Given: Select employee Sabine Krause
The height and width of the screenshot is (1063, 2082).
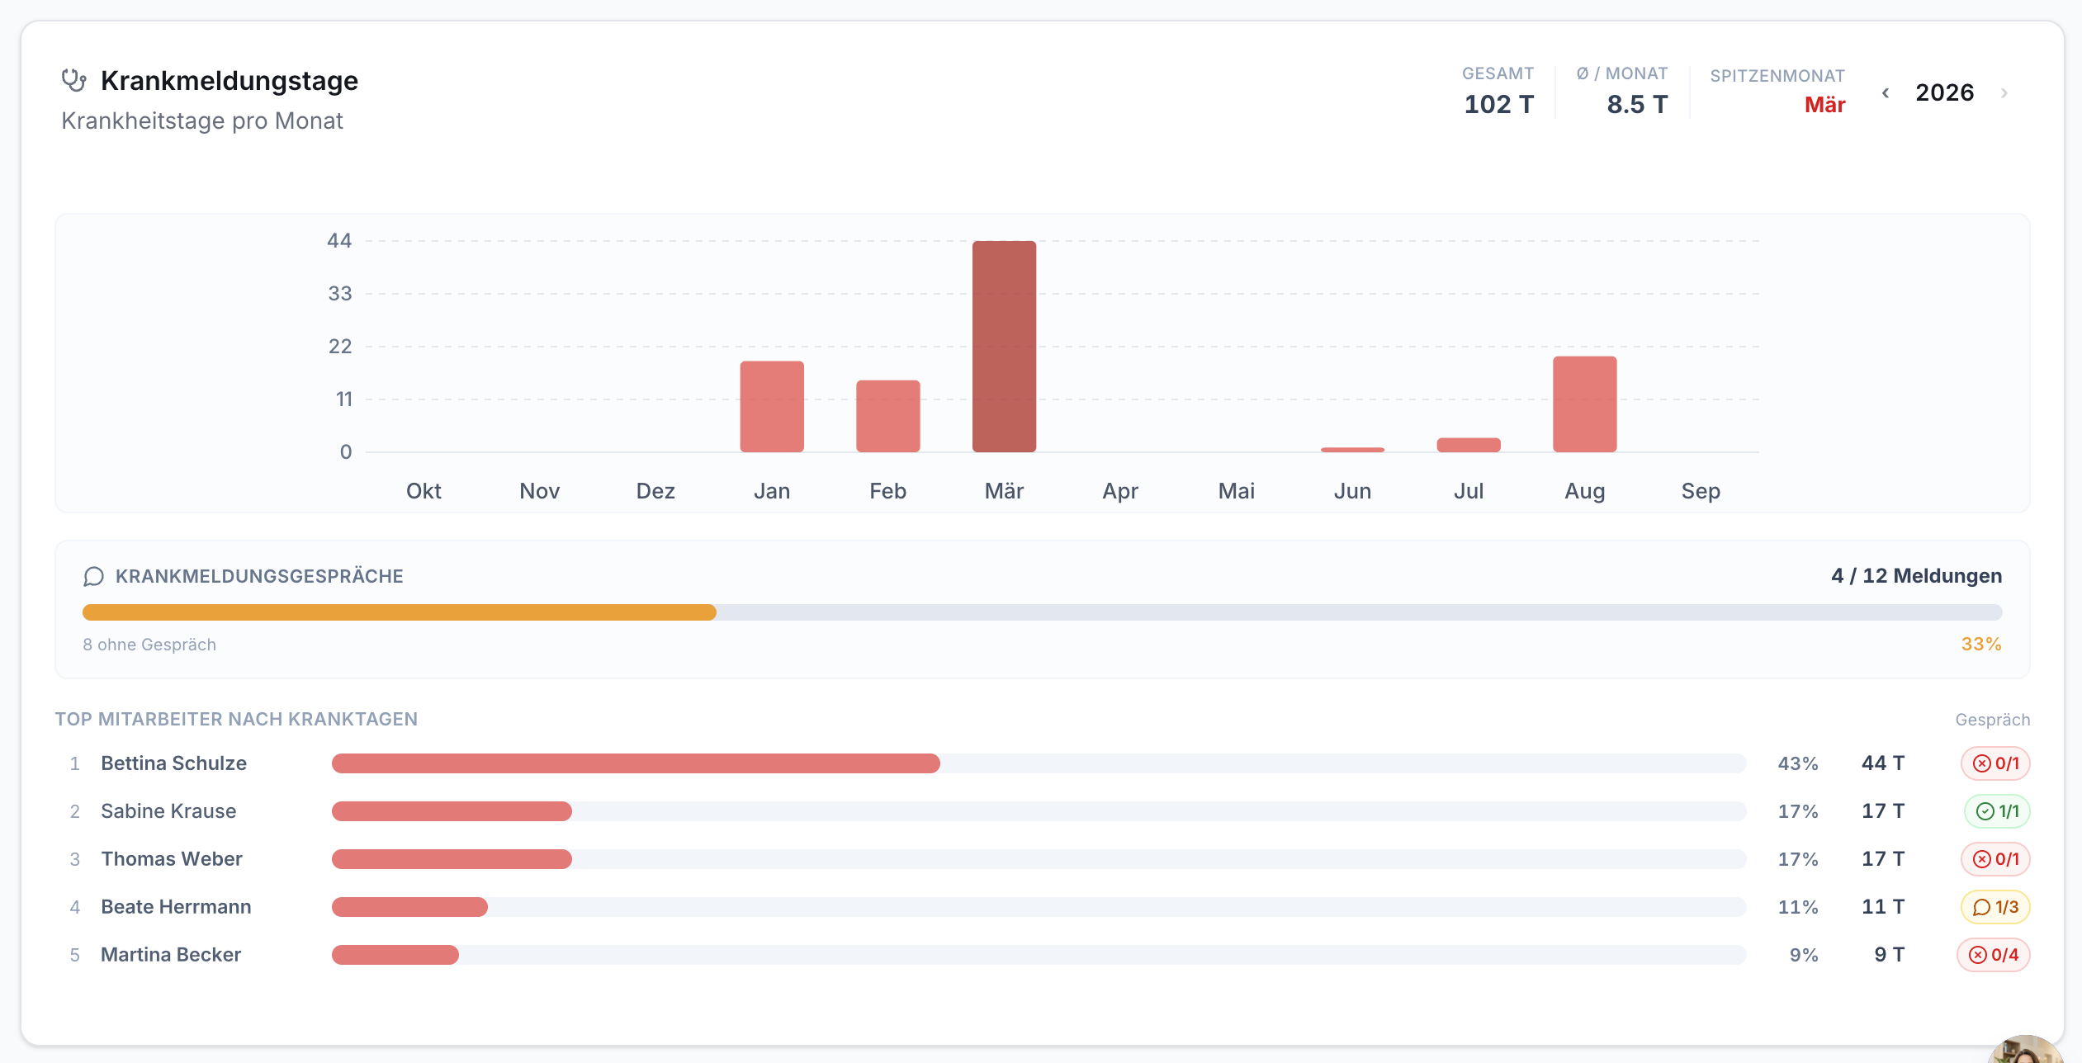Looking at the screenshot, I should pos(168,811).
